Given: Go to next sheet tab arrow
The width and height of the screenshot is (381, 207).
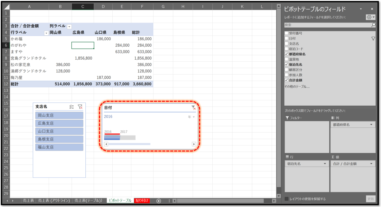Looking at the screenshot, I should (x=13, y=201).
